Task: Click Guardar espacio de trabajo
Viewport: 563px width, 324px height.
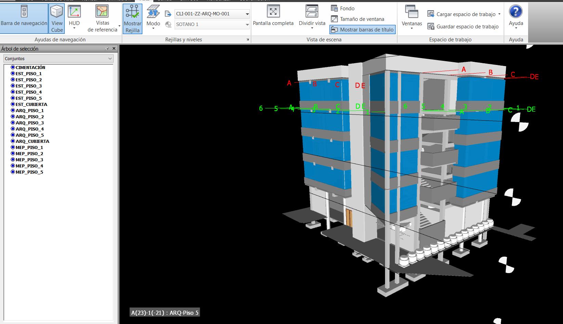Action: [463, 27]
